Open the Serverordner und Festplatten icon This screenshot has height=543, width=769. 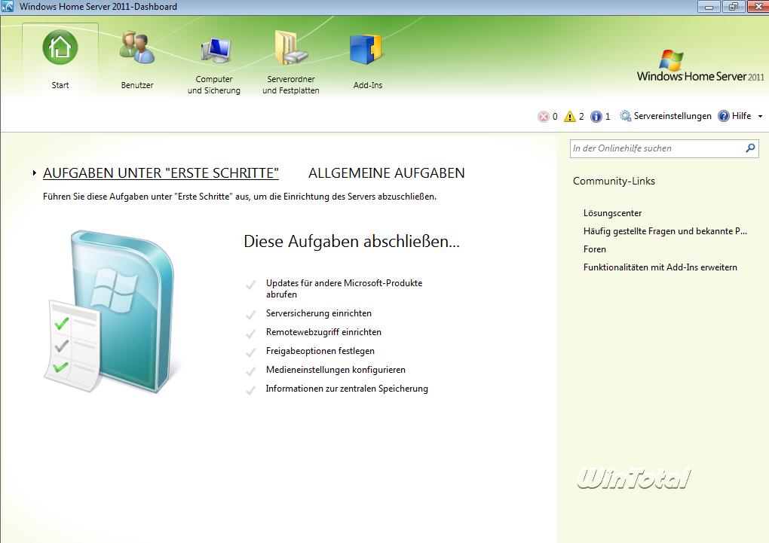(291, 47)
